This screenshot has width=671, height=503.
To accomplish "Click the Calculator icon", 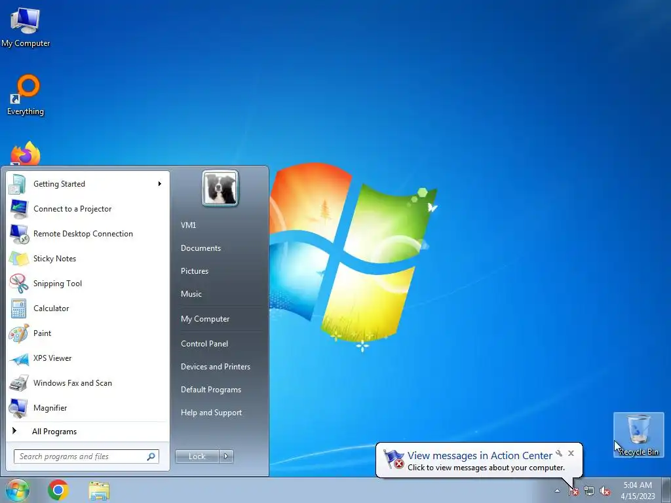I will pos(18,308).
